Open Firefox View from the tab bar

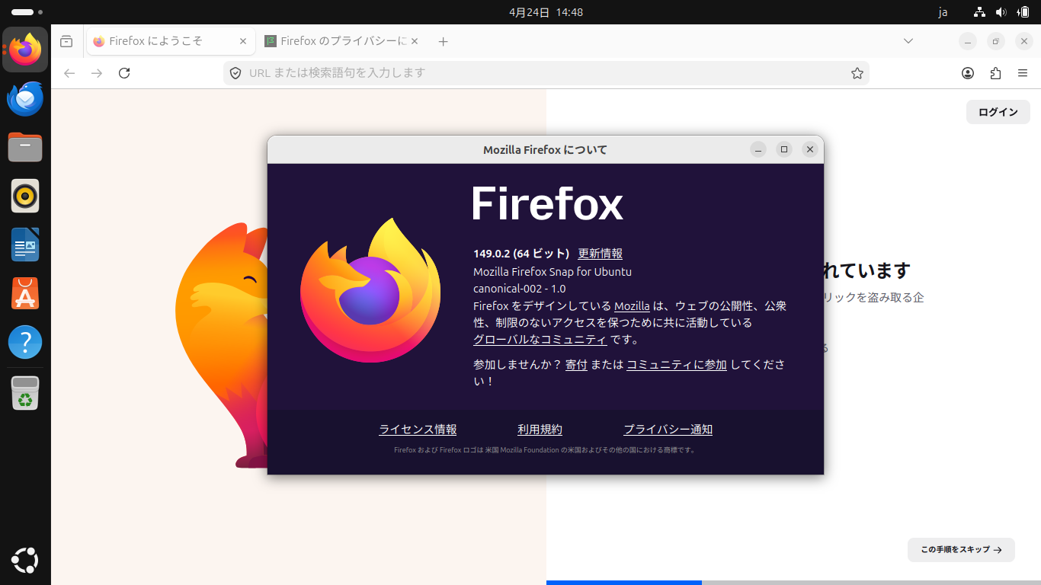click(66, 41)
